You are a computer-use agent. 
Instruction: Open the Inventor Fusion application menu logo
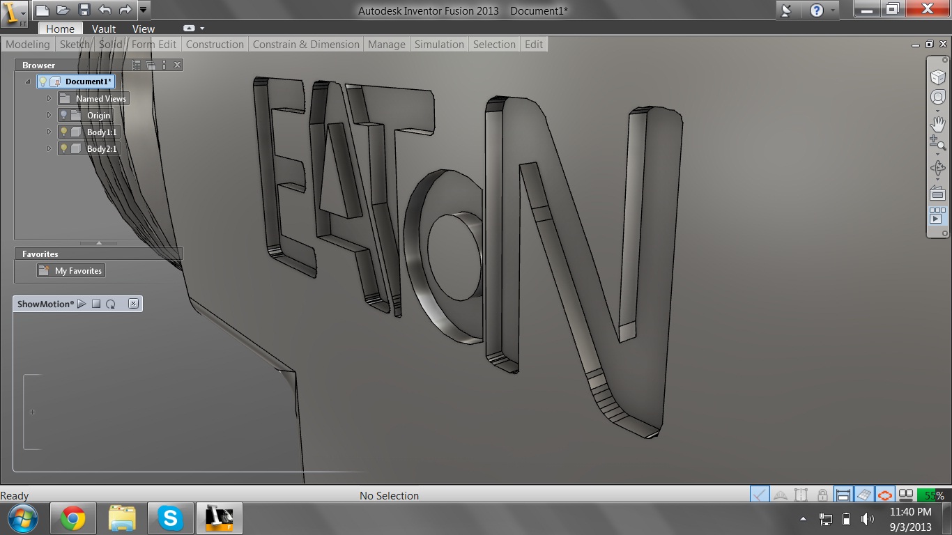pos(14,13)
